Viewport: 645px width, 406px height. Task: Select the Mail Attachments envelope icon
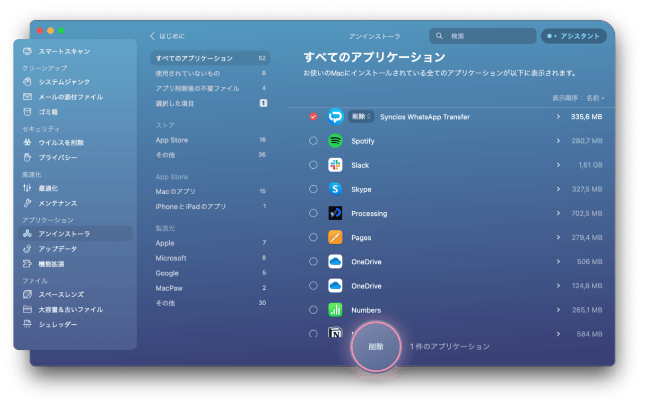click(28, 97)
